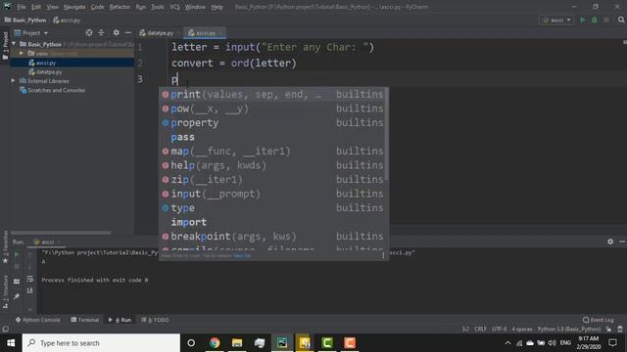Choose map from the completion list

coord(272,152)
